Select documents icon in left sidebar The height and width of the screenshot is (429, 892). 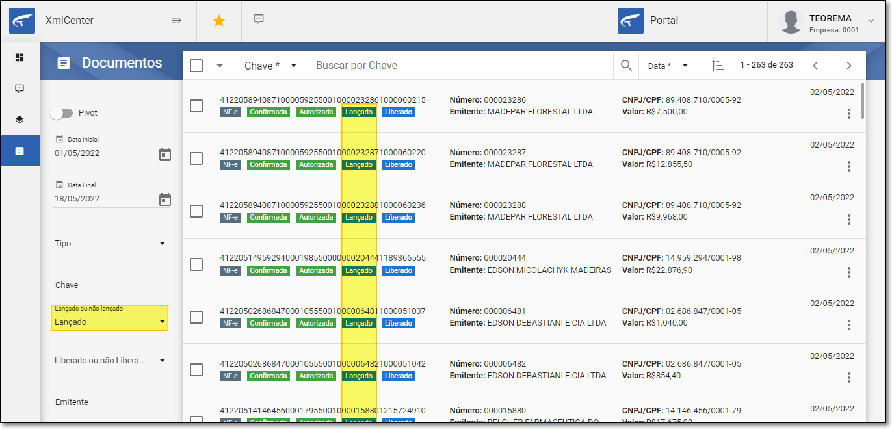20,151
